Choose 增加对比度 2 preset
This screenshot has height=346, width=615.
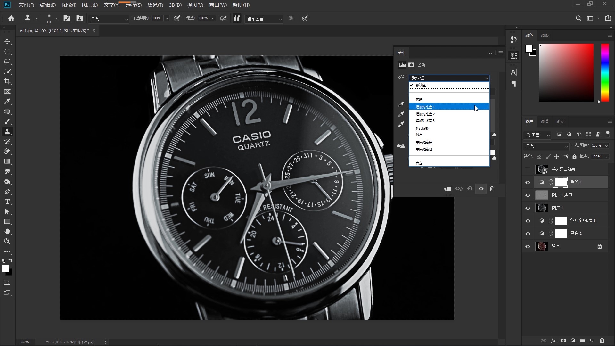(425, 114)
